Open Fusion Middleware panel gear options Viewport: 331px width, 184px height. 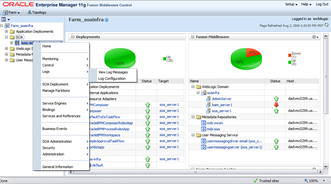[x=315, y=37]
